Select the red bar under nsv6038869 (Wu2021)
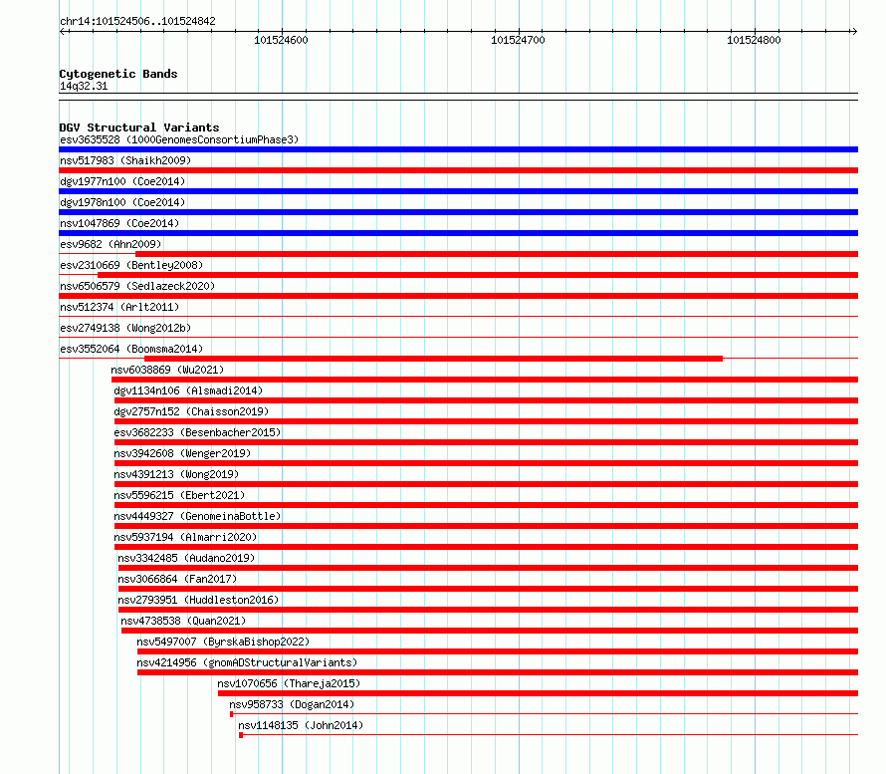 [x=485, y=380]
